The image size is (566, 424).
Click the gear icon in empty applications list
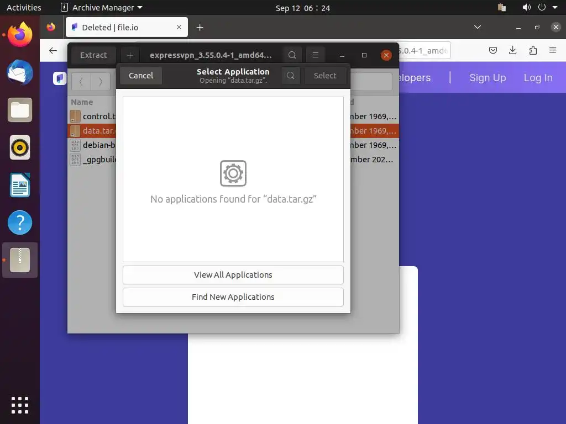point(233,173)
